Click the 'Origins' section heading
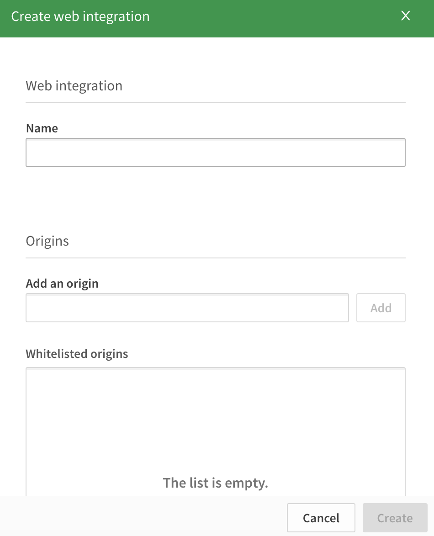Image resolution: width=434 pixels, height=536 pixels. tap(47, 241)
